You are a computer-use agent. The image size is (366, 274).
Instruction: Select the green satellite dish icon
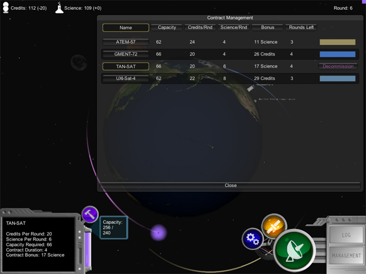click(x=294, y=251)
